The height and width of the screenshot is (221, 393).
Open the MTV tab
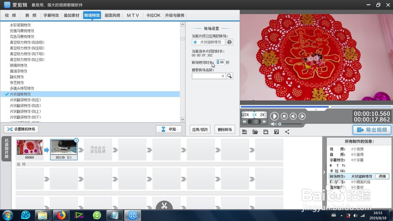pyautogui.click(x=132, y=15)
